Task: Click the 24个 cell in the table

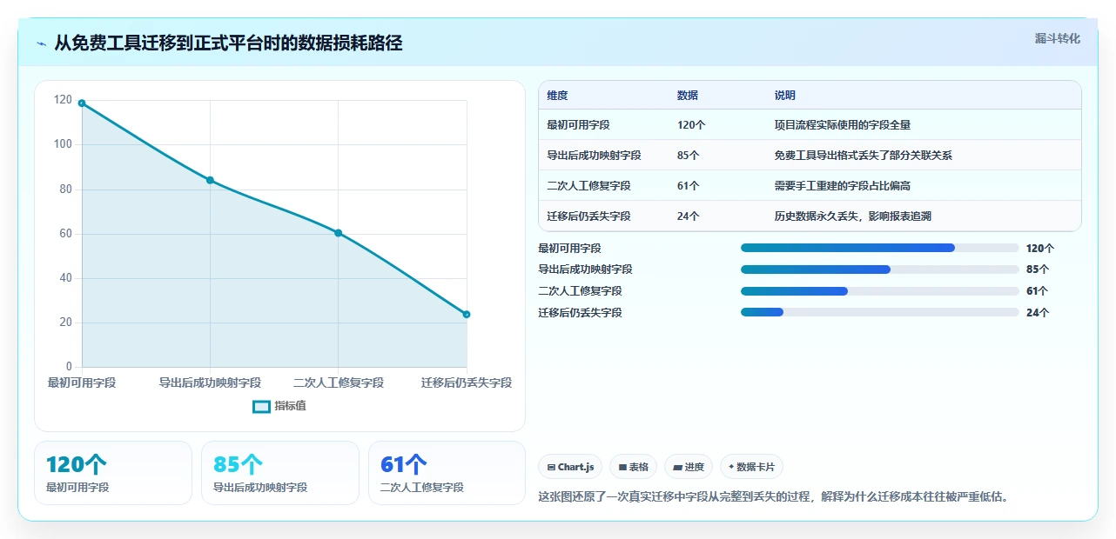Action: click(688, 216)
